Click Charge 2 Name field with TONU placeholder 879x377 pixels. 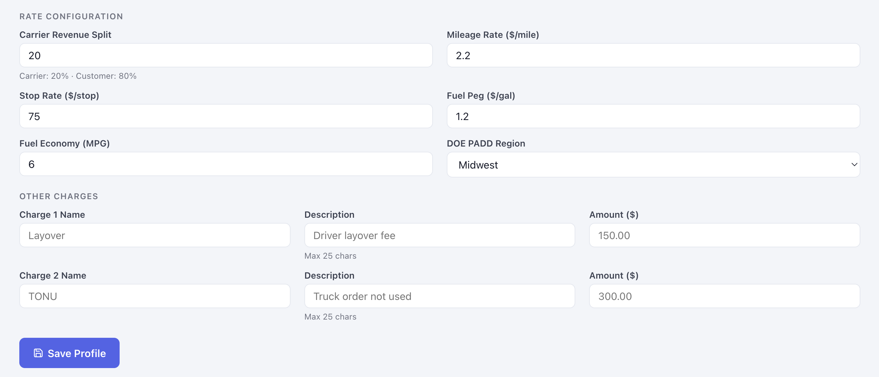coord(155,296)
